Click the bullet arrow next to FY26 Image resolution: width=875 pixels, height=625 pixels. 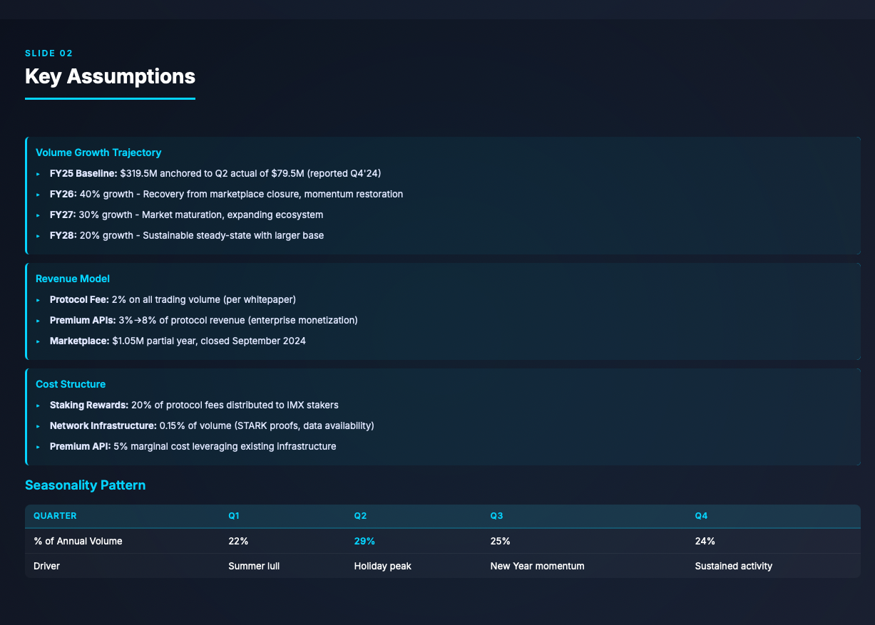39,195
